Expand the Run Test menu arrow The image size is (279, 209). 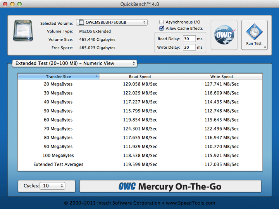[265, 47]
